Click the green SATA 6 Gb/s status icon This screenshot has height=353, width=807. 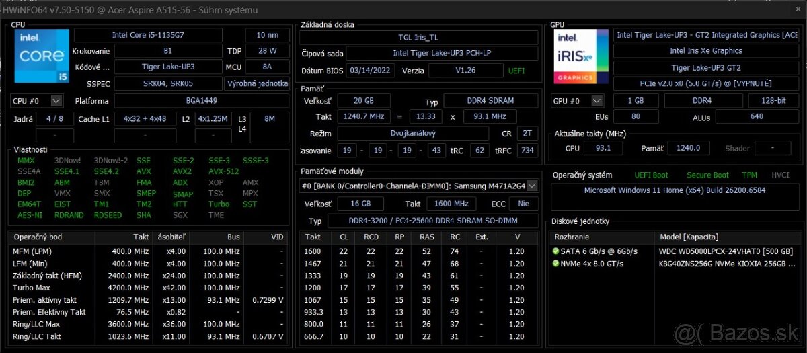555,251
